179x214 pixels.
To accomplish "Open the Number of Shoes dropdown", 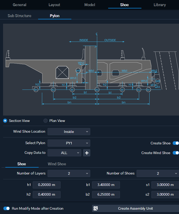I will point(158,173).
